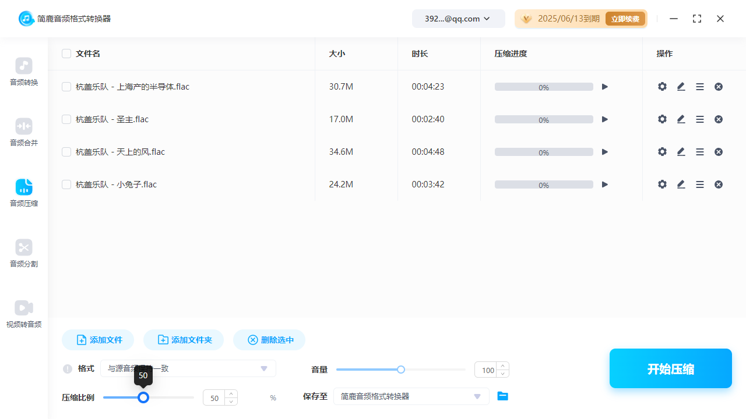Play 杭盖乐队 - 上海产的半导体.flac
746x419 pixels.
[604, 86]
